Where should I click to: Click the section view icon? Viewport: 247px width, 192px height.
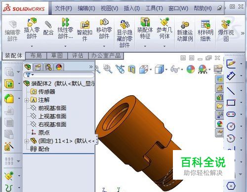click(131, 69)
